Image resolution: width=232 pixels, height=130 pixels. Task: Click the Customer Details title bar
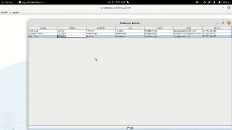[x=130, y=23]
